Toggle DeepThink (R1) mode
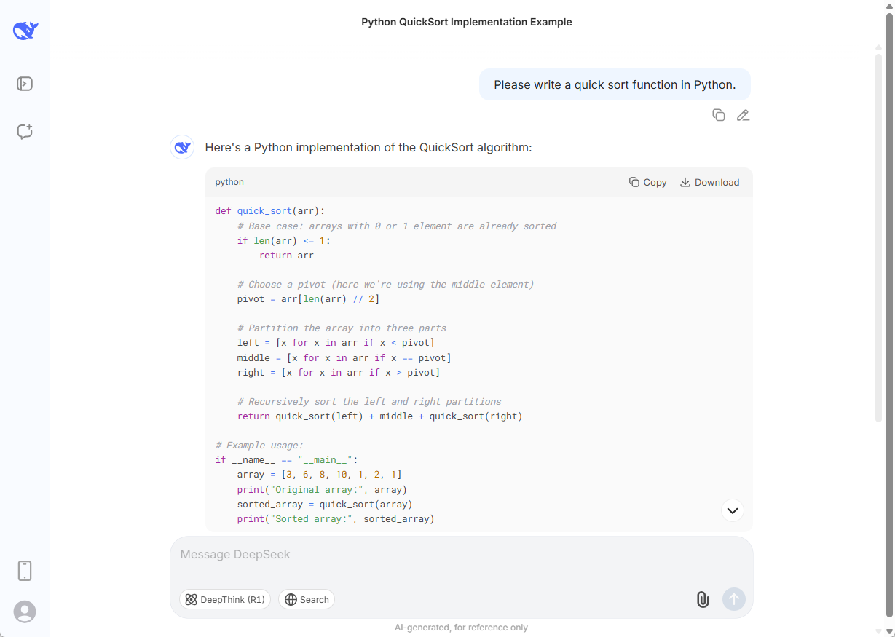895x637 pixels. pyautogui.click(x=225, y=599)
